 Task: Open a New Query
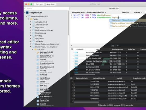click(51, 4)
